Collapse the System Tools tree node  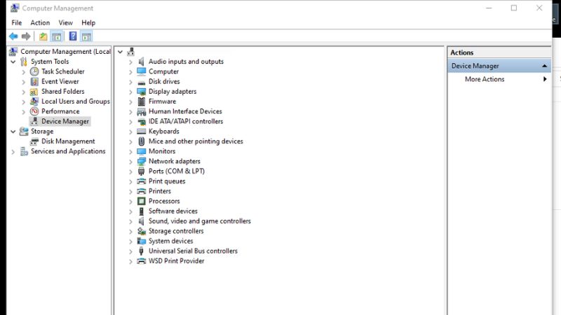click(13, 62)
